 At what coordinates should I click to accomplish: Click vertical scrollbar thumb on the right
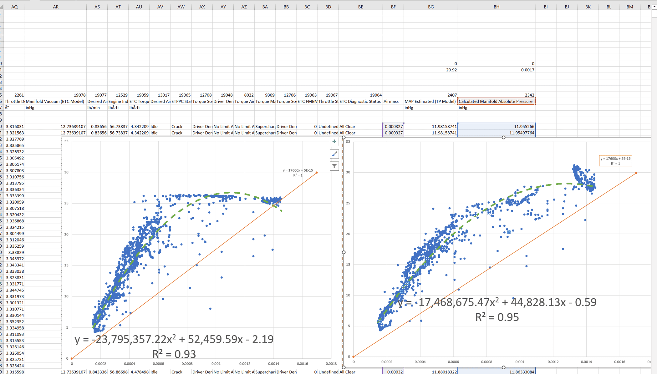click(654, 14)
